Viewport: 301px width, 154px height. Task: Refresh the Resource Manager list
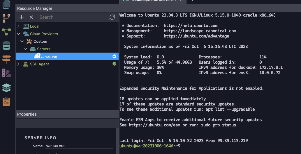tap(112, 17)
